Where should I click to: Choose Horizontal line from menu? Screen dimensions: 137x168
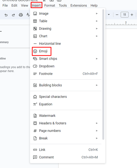(66, 44)
